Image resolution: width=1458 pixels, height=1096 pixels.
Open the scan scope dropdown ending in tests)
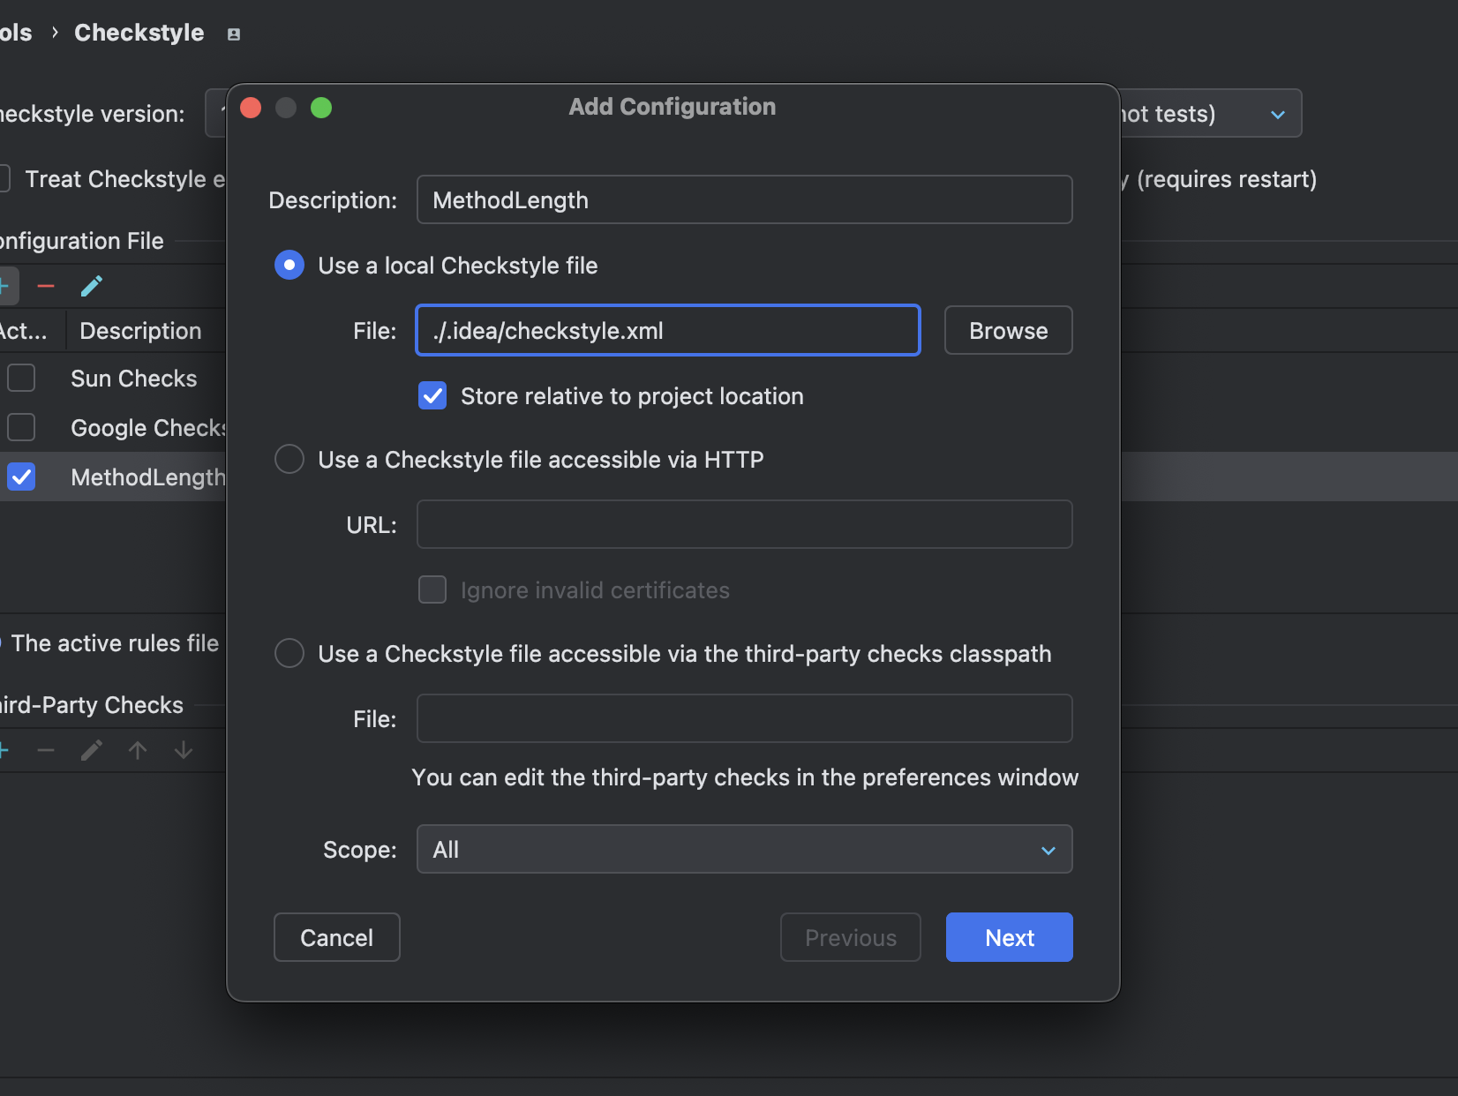pyautogui.click(x=1211, y=113)
